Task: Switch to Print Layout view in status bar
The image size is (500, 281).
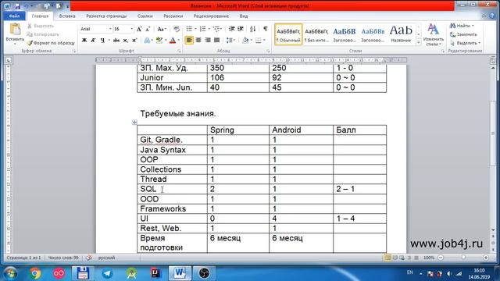Action: 387,258
